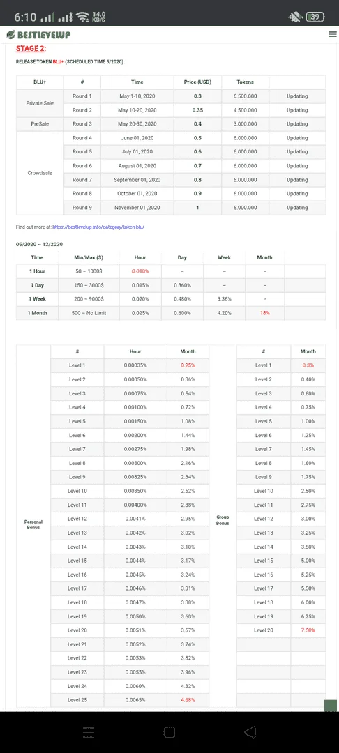Click the November 01, 2020 date
The height and width of the screenshot is (753, 339).
137,208
